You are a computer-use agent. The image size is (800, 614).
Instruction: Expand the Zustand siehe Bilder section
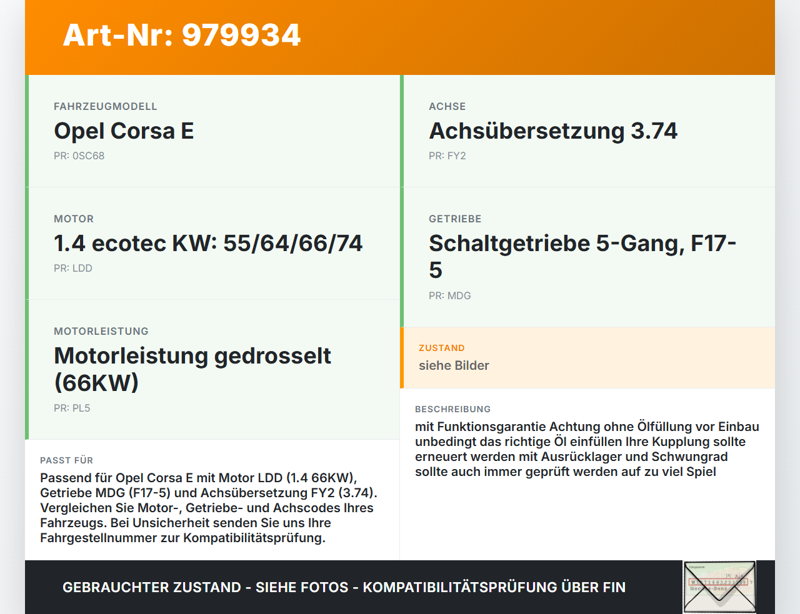pyautogui.click(x=587, y=357)
